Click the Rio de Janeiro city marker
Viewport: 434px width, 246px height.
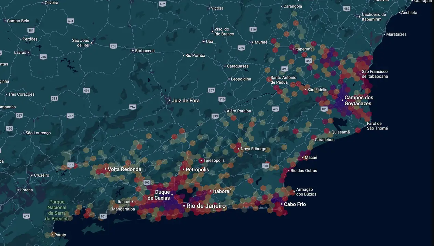[184, 206]
